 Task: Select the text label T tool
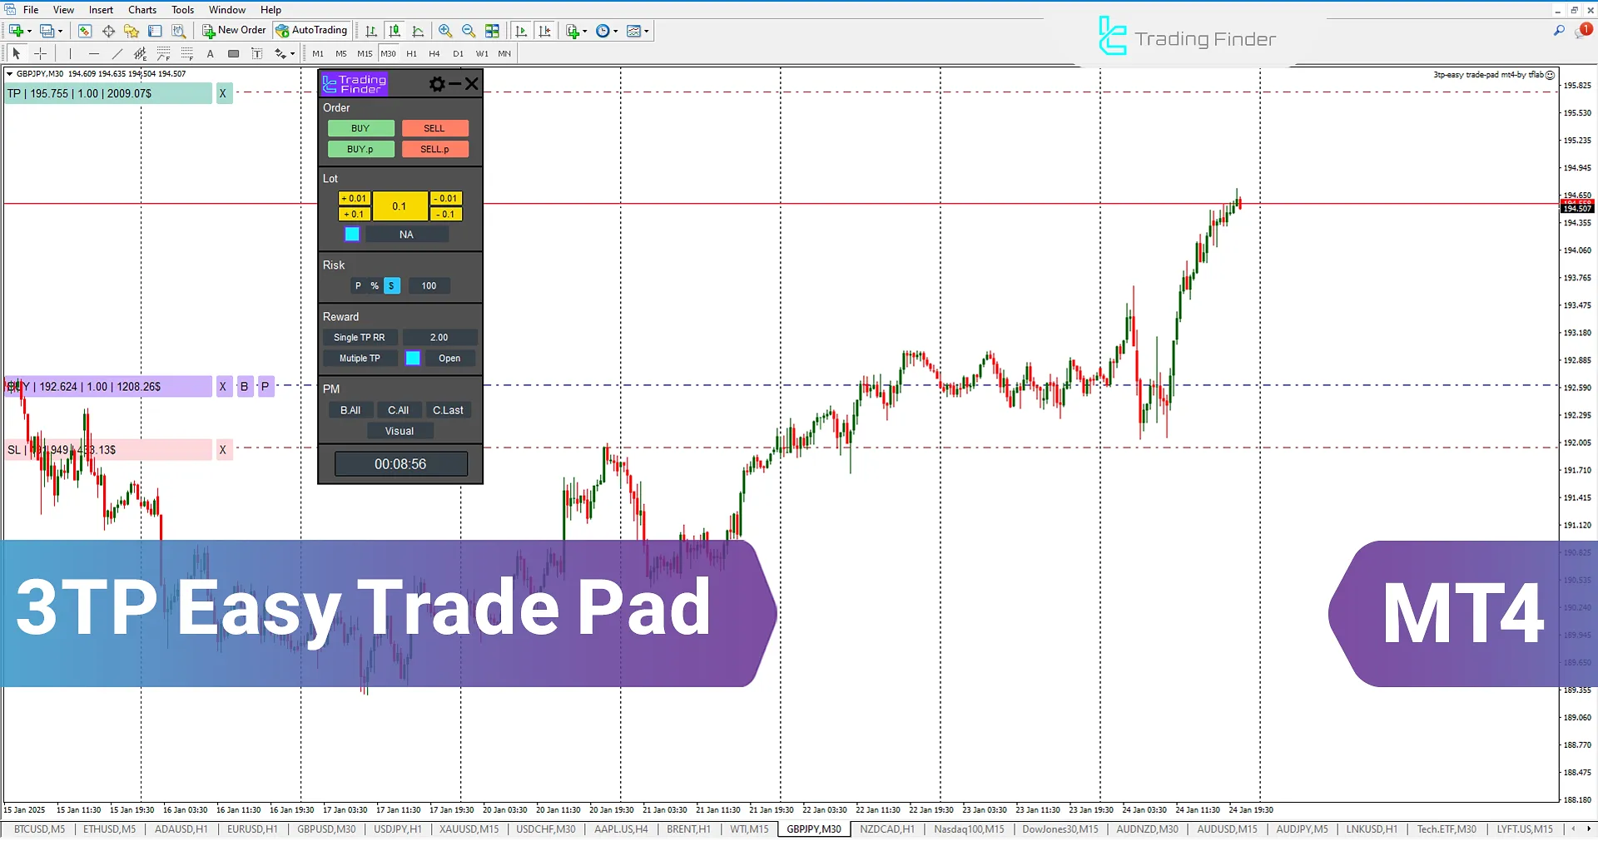click(257, 53)
